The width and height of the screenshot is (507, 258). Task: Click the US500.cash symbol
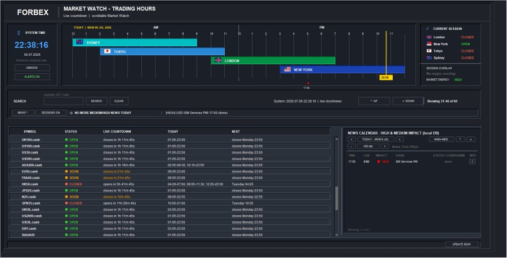pyautogui.click(x=31, y=159)
